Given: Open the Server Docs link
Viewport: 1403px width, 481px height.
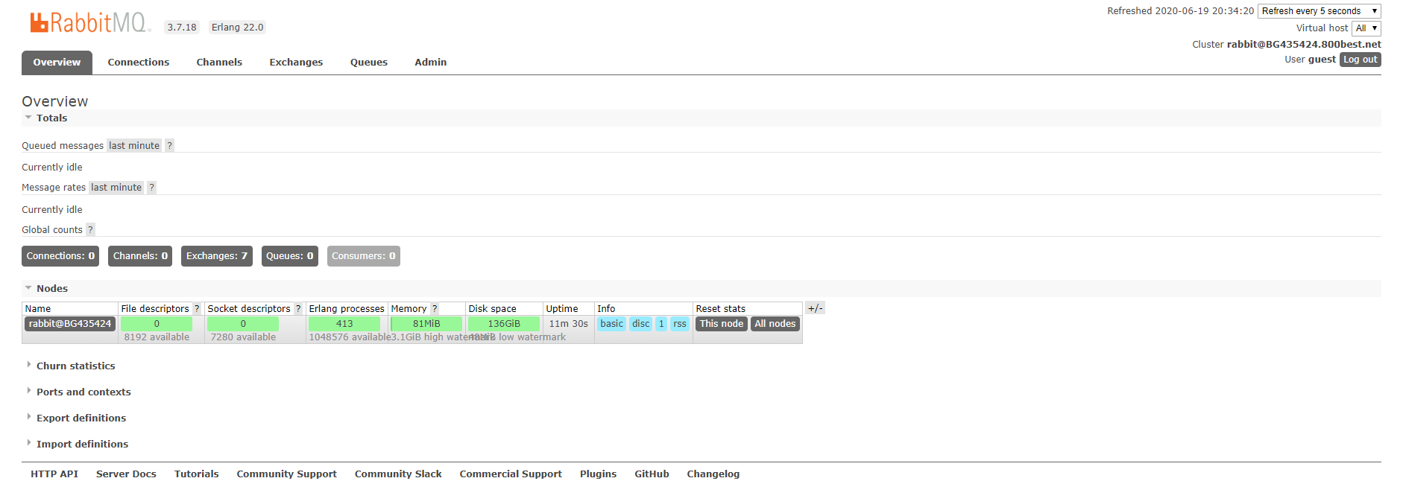Looking at the screenshot, I should click(x=126, y=474).
